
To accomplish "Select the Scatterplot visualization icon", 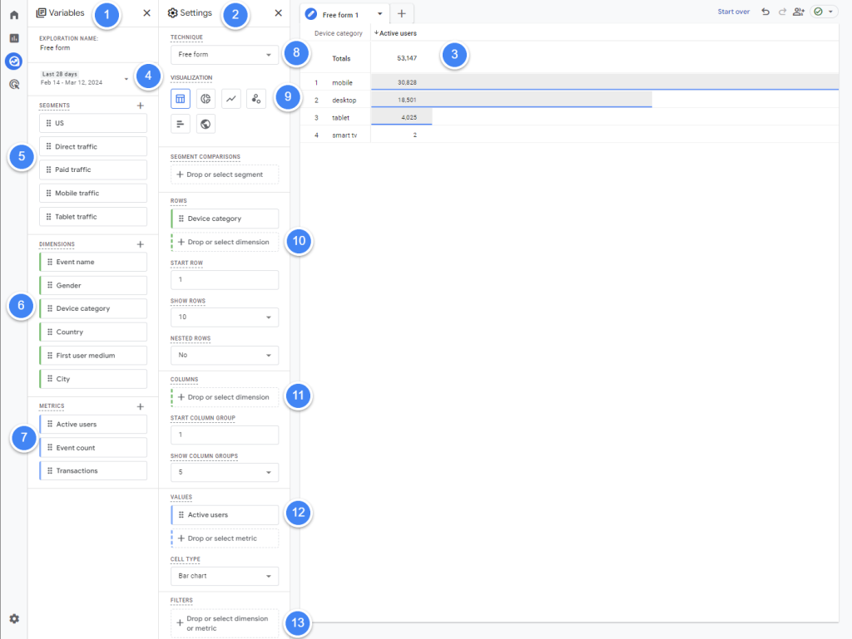I will (256, 99).
